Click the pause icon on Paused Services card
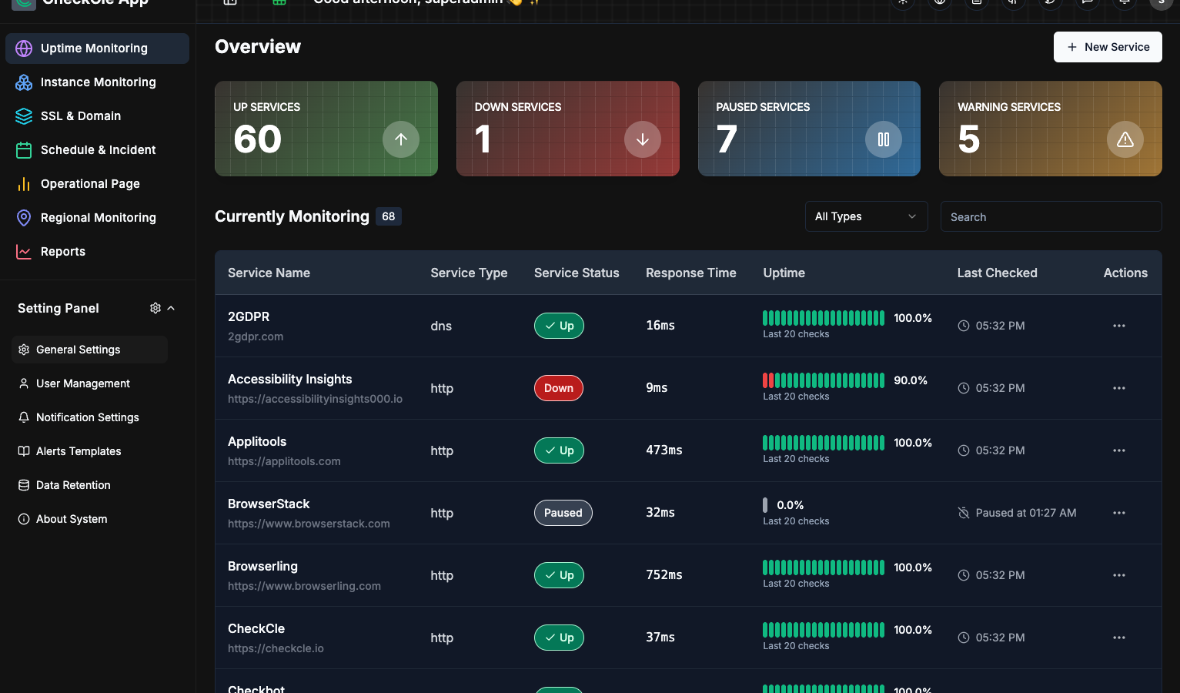This screenshot has height=693, width=1180. 884,139
